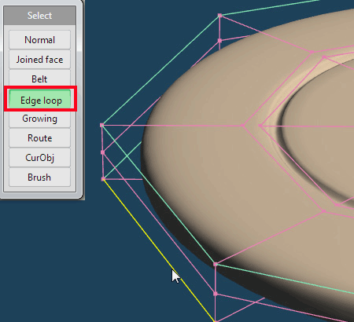354x322 pixels.
Task: Select vertex where green edges meet below model
Action: coord(216,265)
